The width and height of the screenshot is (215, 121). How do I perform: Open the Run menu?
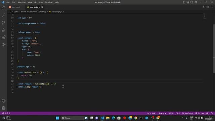(x=41, y=2)
